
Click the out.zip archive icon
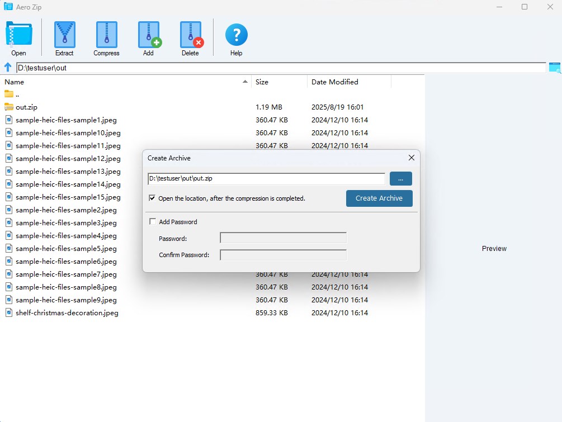(x=9, y=107)
